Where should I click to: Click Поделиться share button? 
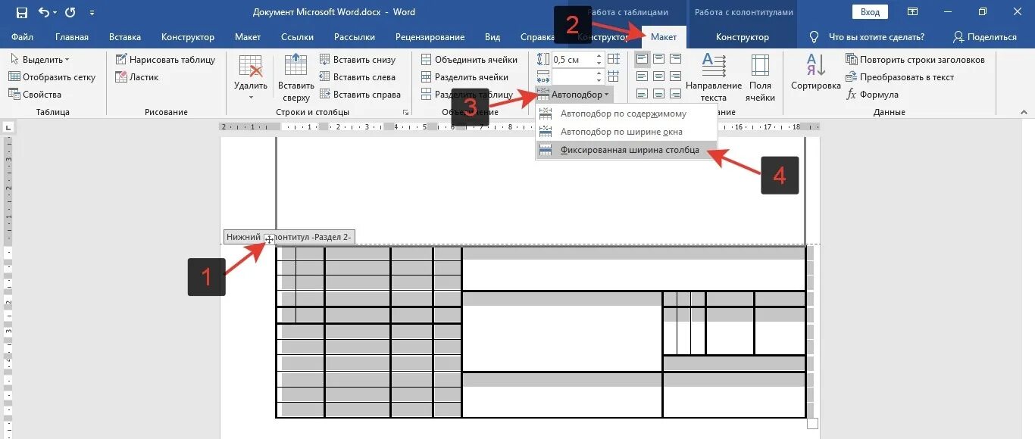coord(985,37)
